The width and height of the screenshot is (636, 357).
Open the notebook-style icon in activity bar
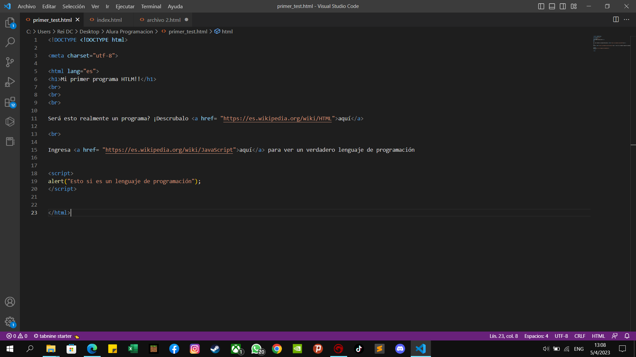coord(10,141)
